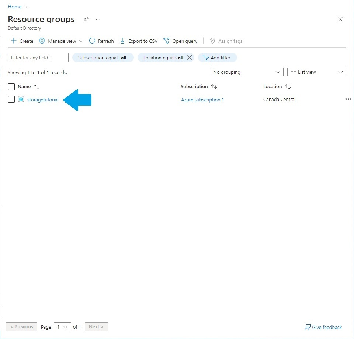Click the Give feedback link
The height and width of the screenshot is (339, 354).
tap(323, 327)
